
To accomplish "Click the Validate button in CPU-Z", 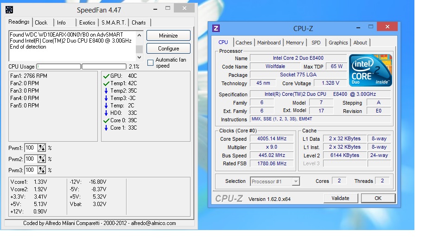I will (341, 199).
